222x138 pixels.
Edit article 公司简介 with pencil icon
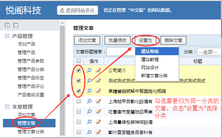pos(99,70)
